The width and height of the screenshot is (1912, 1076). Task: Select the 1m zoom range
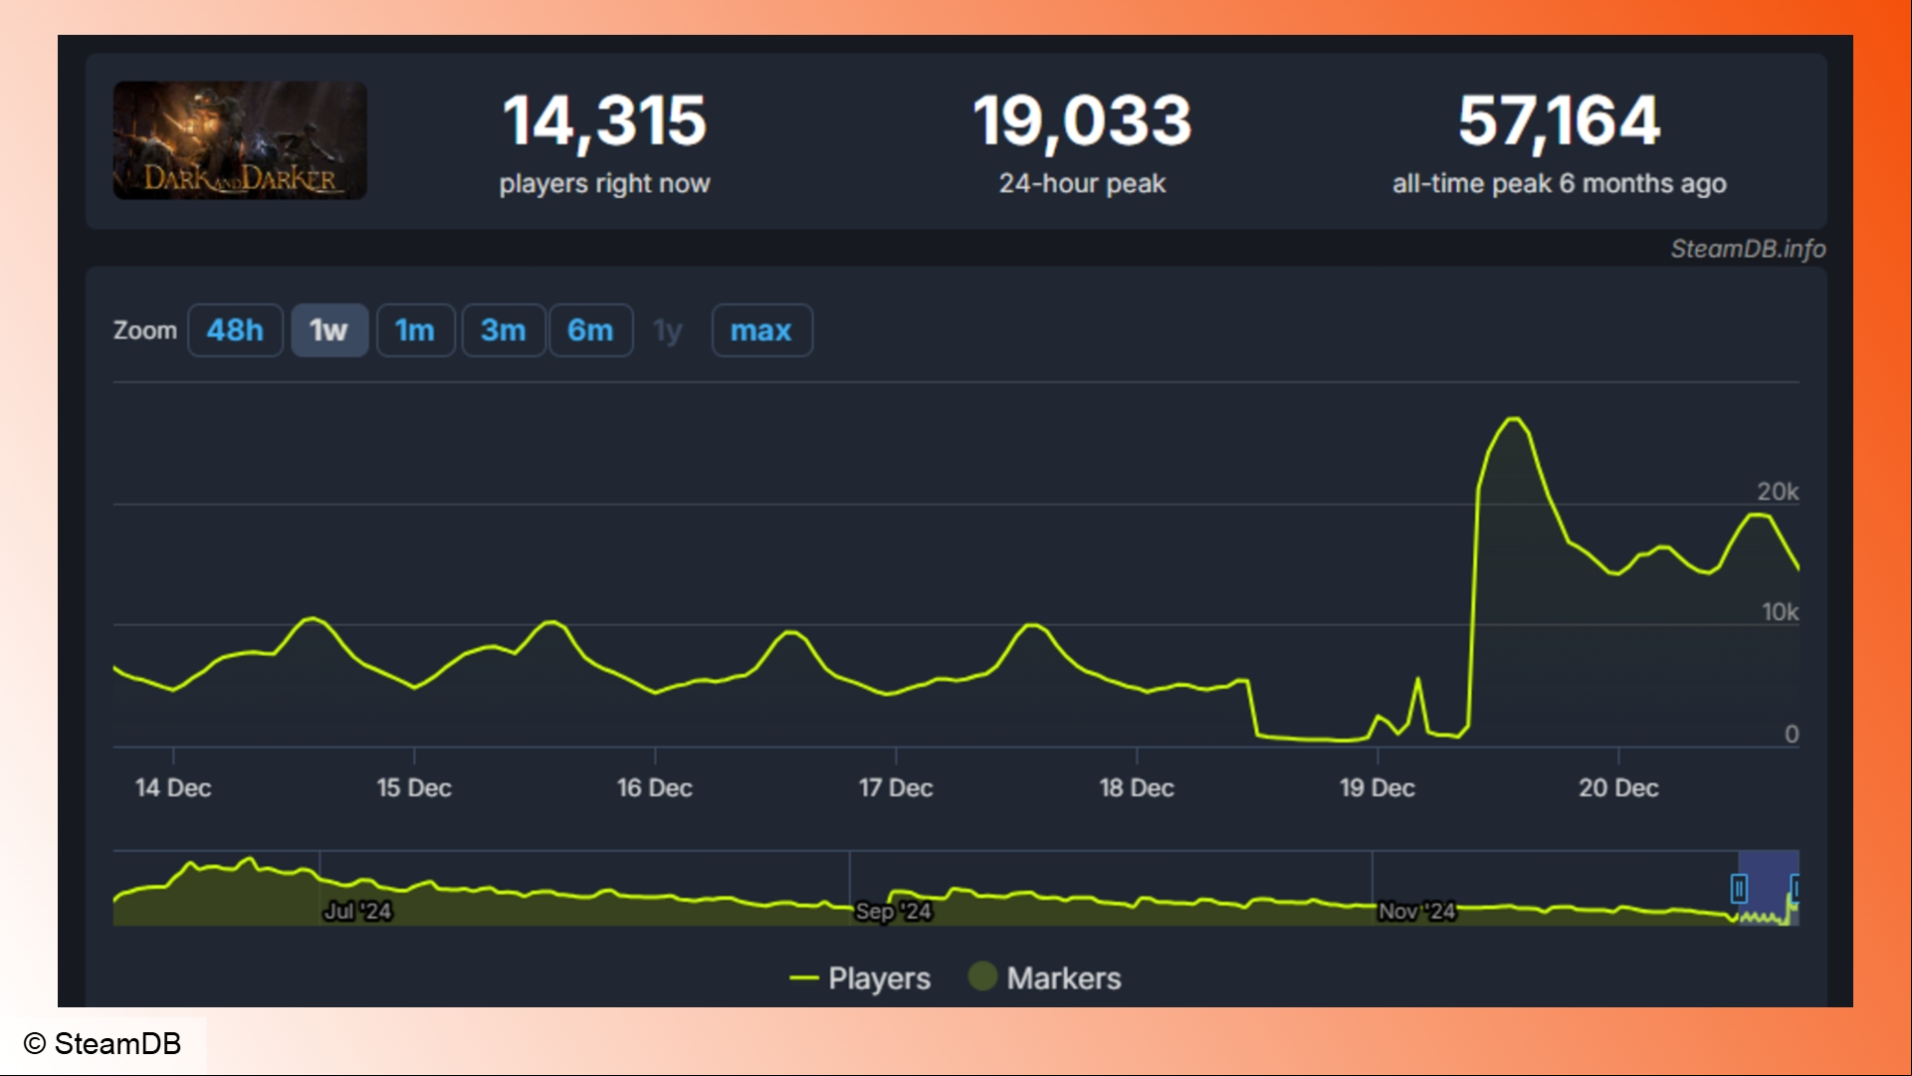pyautogui.click(x=415, y=330)
